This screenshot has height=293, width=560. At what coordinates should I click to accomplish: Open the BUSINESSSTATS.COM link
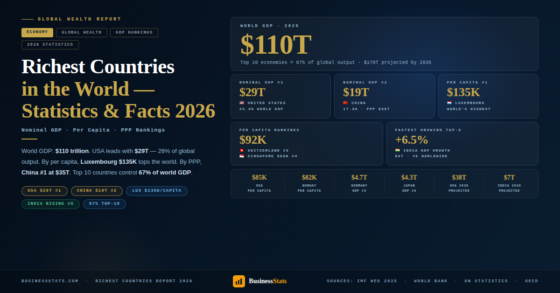pyautogui.click(x=49, y=281)
